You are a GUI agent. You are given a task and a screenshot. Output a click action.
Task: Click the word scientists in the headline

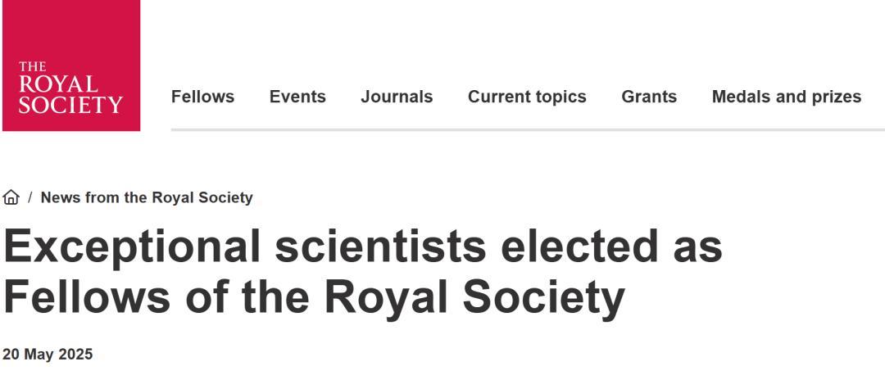[381, 247]
